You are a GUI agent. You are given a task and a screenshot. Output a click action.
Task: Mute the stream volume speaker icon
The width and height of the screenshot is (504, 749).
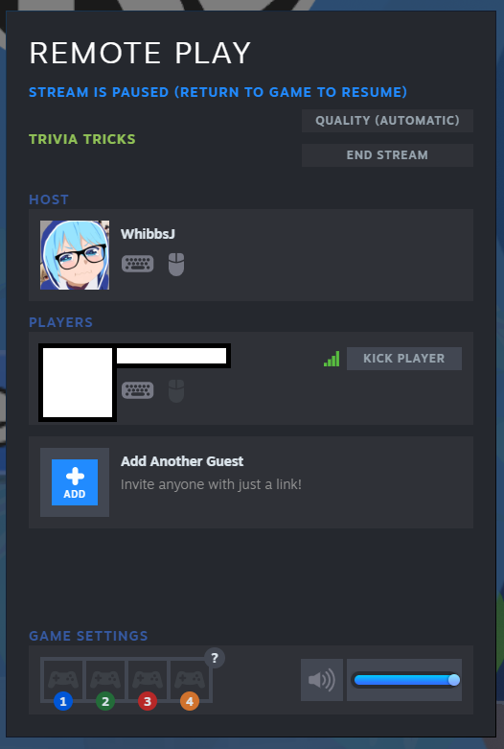[322, 680]
